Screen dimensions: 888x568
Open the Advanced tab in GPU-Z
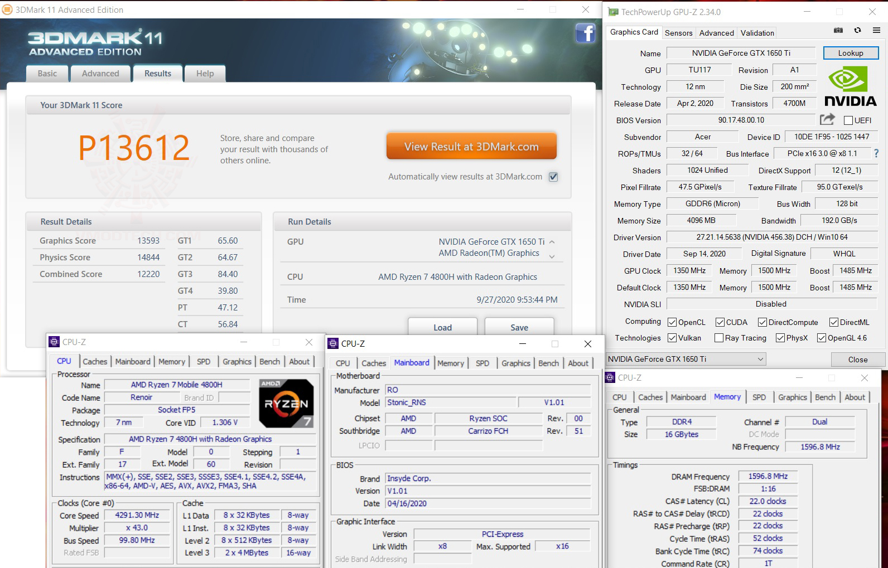tap(716, 33)
